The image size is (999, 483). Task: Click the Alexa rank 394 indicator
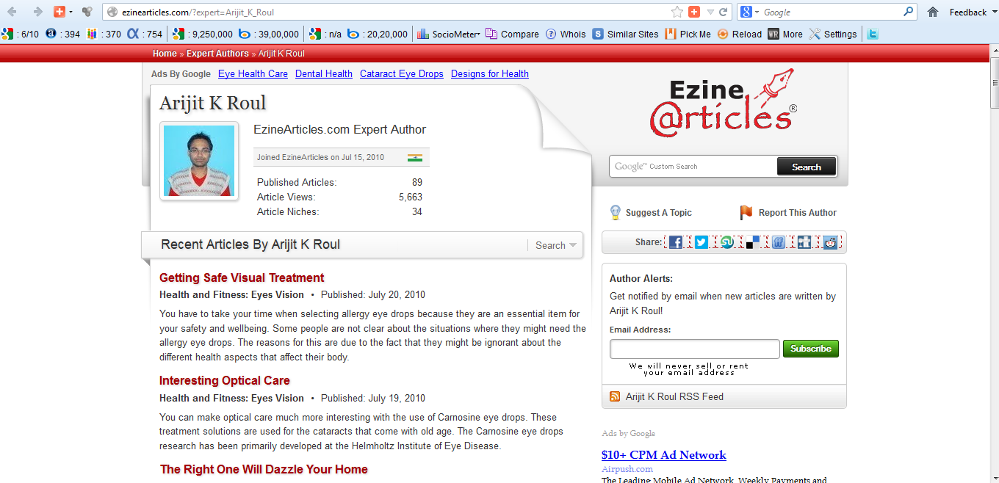coord(63,34)
